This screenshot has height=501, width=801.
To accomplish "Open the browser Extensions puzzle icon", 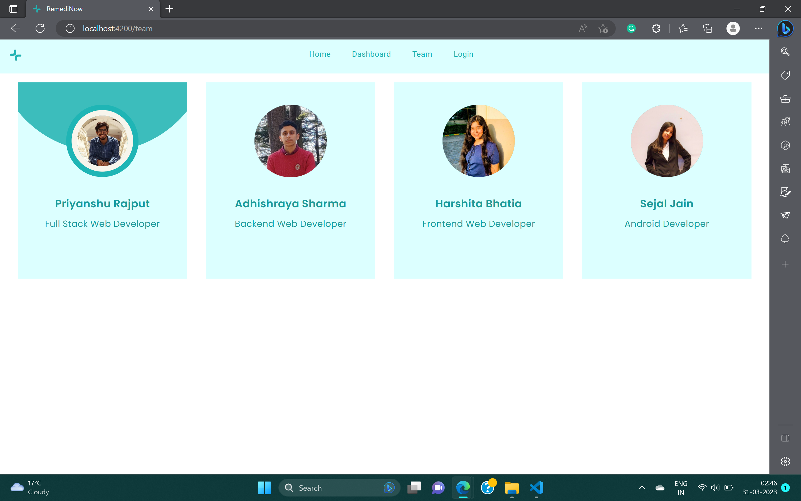I will pyautogui.click(x=656, y=28).
